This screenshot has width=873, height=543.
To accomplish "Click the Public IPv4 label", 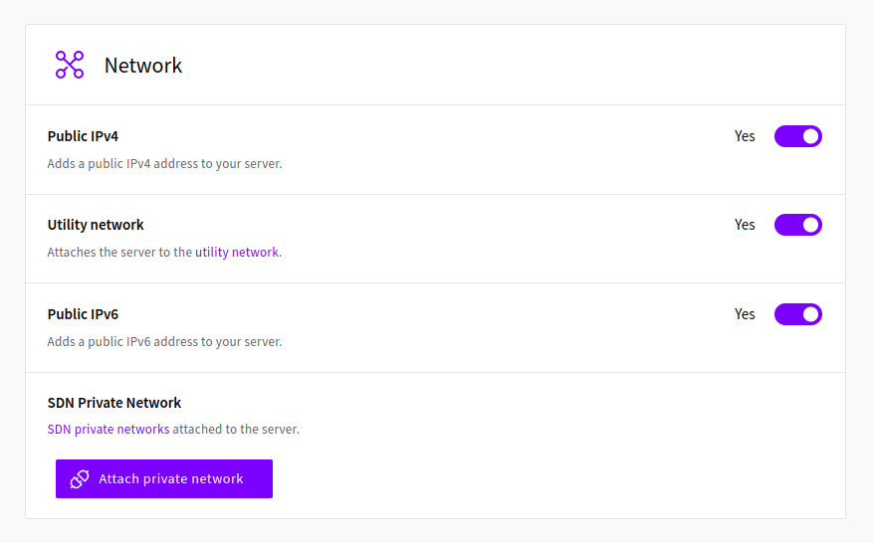I will tap(83, 136).
